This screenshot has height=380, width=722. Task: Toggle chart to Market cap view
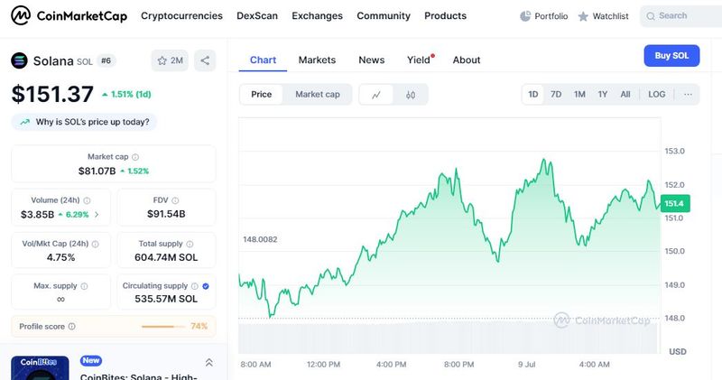(x=318, y=95)
